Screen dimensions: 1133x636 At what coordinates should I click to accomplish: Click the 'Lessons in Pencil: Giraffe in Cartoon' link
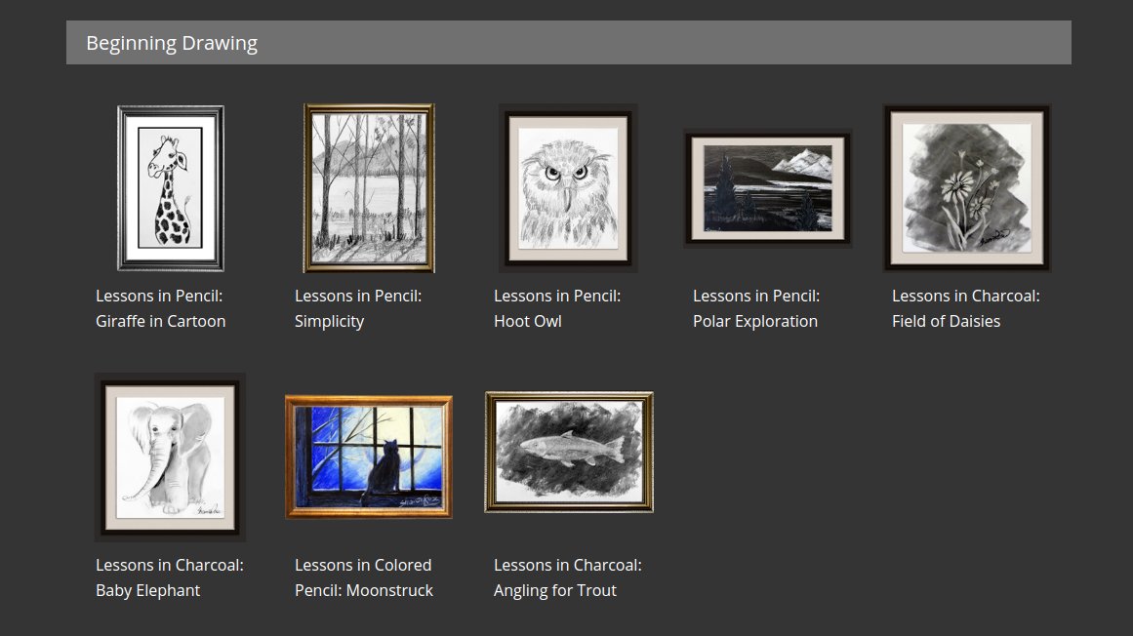[x=160, y=308]
